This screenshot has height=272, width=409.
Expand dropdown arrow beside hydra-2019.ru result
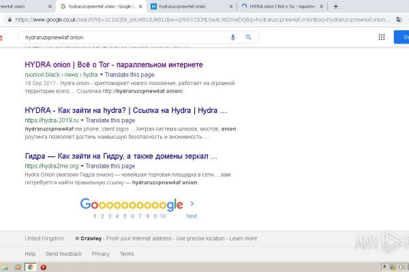click(81, 119)
